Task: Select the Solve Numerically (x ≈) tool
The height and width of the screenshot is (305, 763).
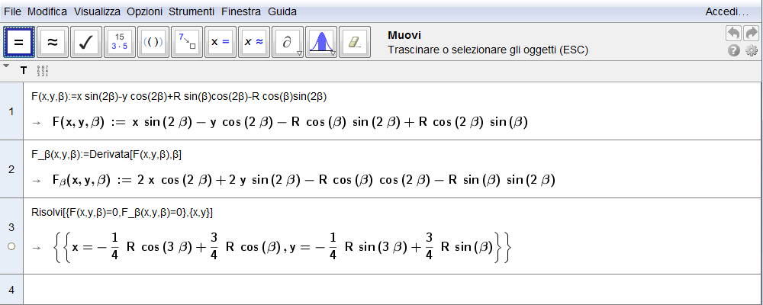Action: click(x=254, y=43)
